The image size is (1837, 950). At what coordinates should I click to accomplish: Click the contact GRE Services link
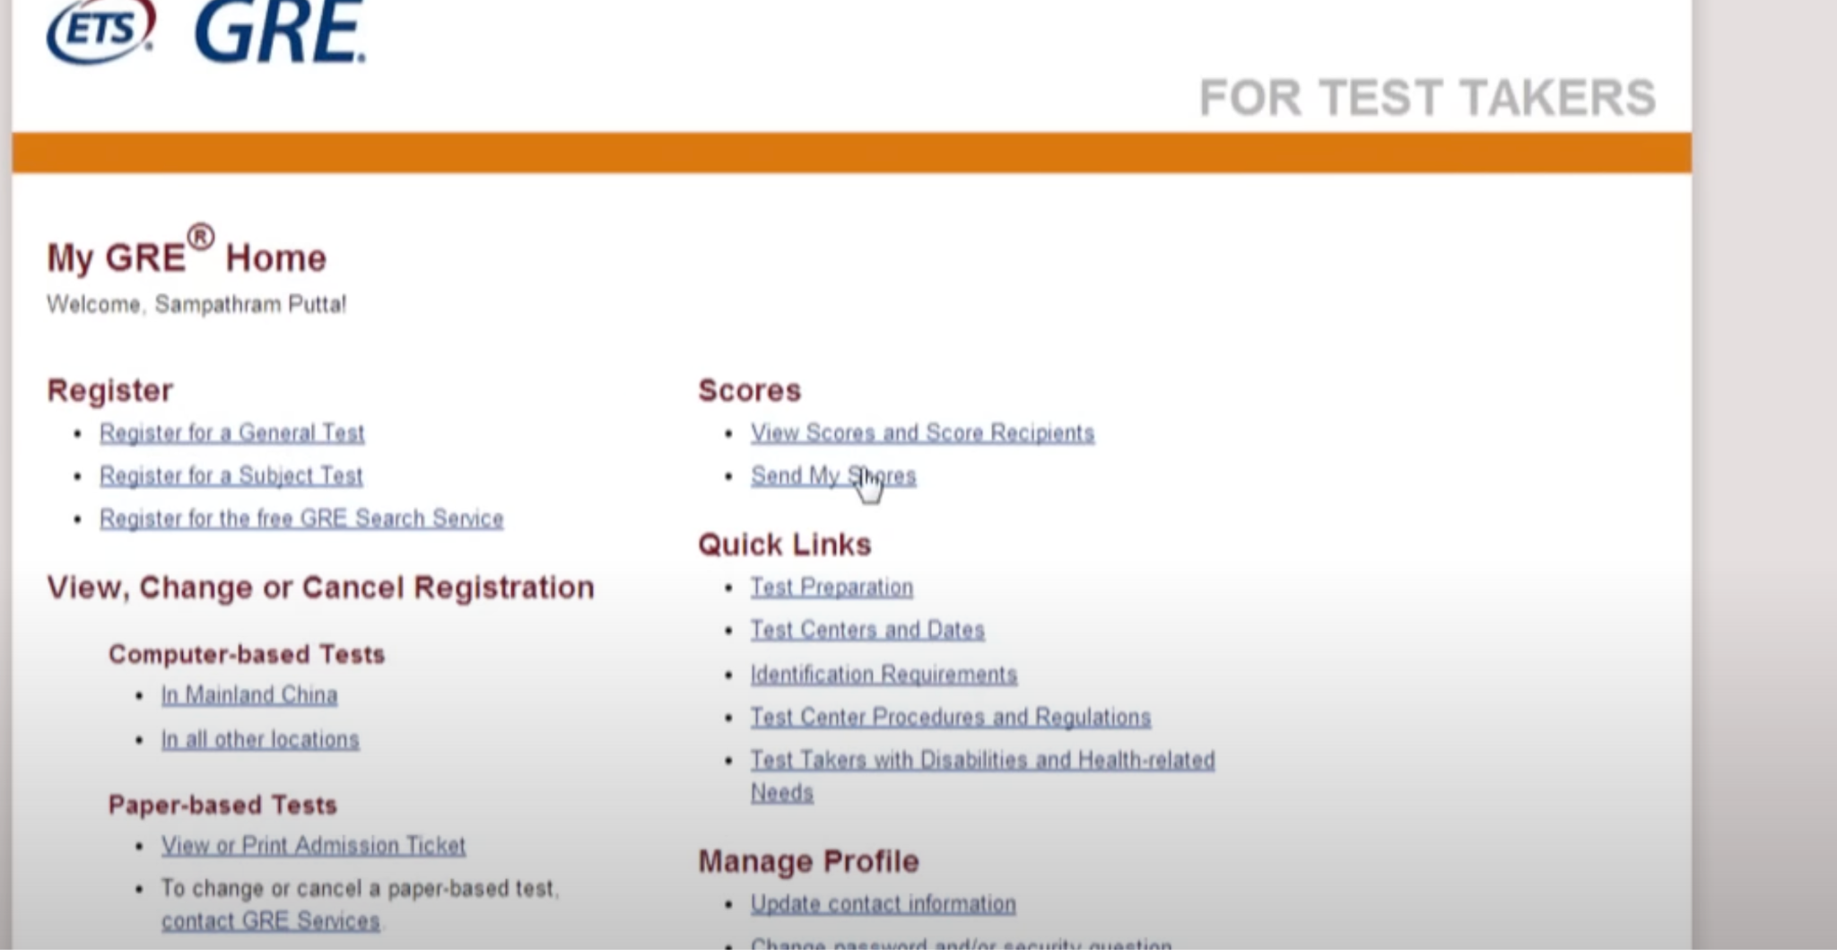[x=270, y=921]
